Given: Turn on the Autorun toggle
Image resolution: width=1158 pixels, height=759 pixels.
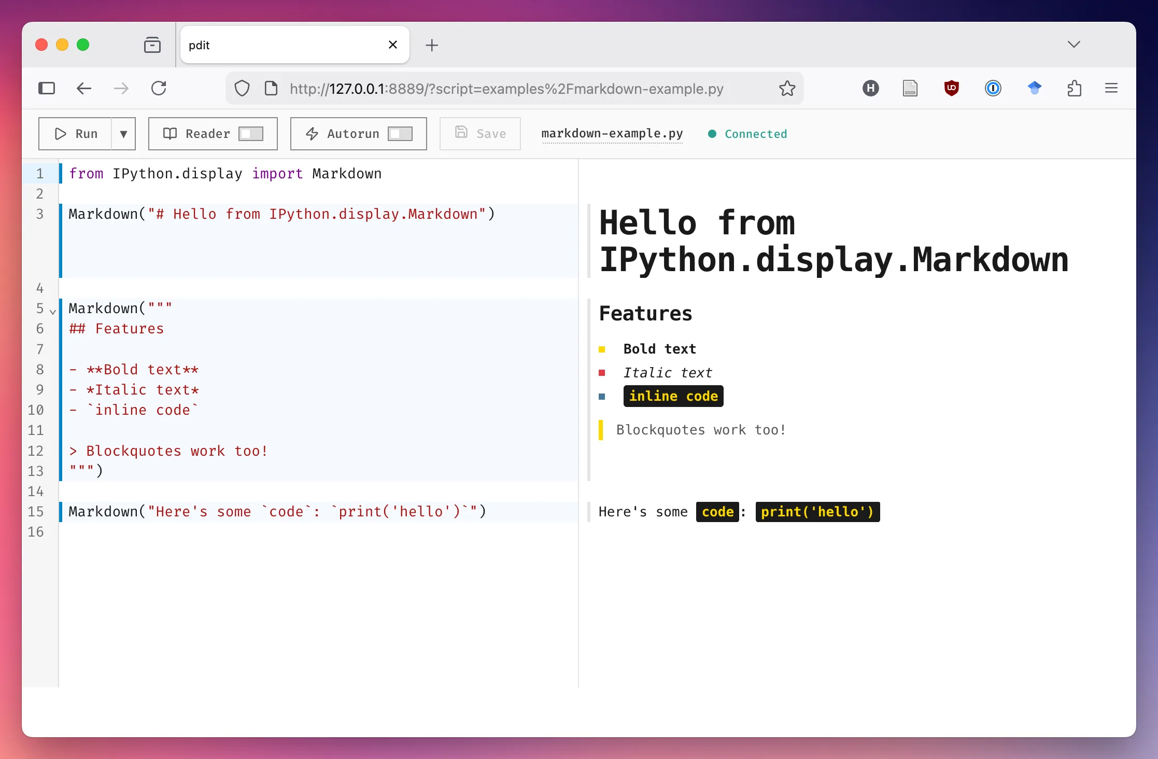Looking at the screenshot, I should tap(400, 133).
